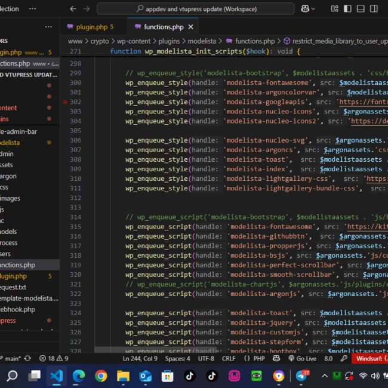Click the Copilot icon in title bar
The image size is (388, 388).
306,9
